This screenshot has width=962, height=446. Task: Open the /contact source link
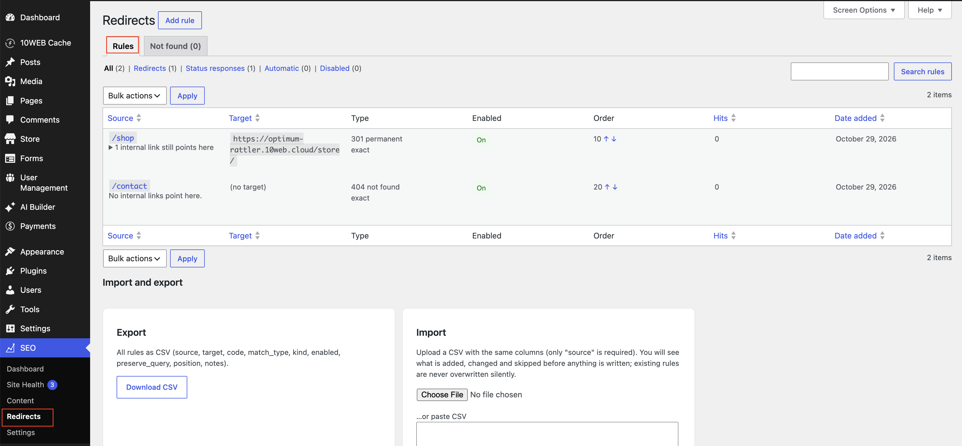[x=130, y=186]
